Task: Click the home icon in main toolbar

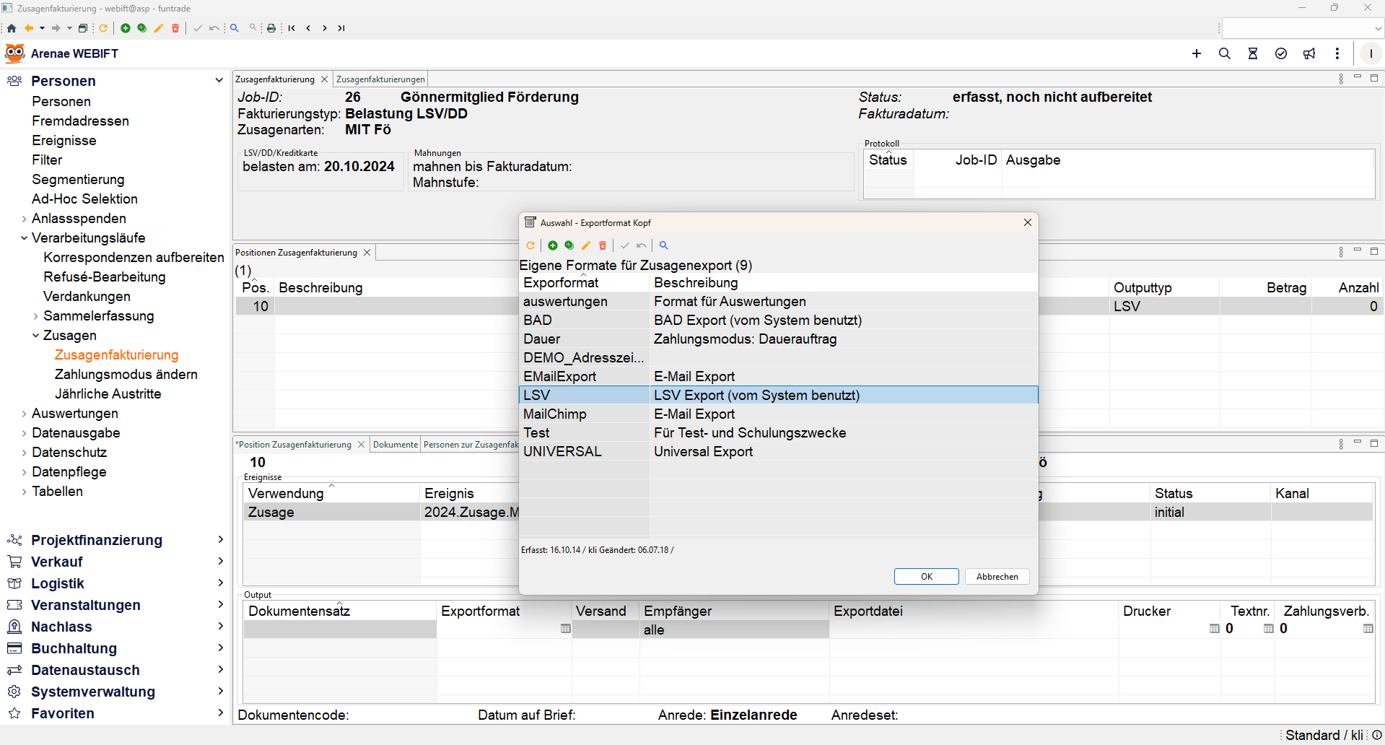Action: tap(12, 28)
